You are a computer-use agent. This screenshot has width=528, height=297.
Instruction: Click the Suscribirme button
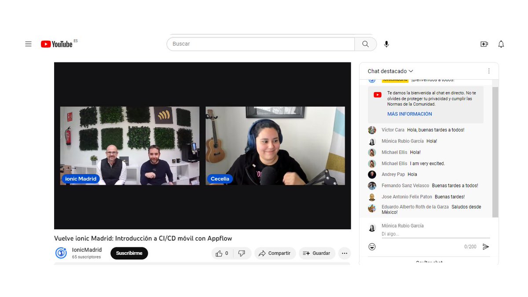click(129, 253)
